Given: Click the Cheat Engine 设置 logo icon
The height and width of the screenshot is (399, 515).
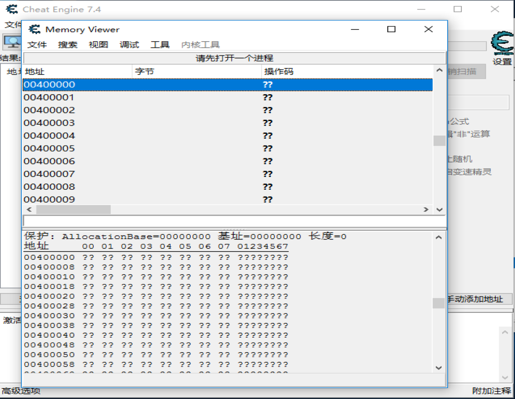Looking at the screenshot, I should tap(502, 43).
